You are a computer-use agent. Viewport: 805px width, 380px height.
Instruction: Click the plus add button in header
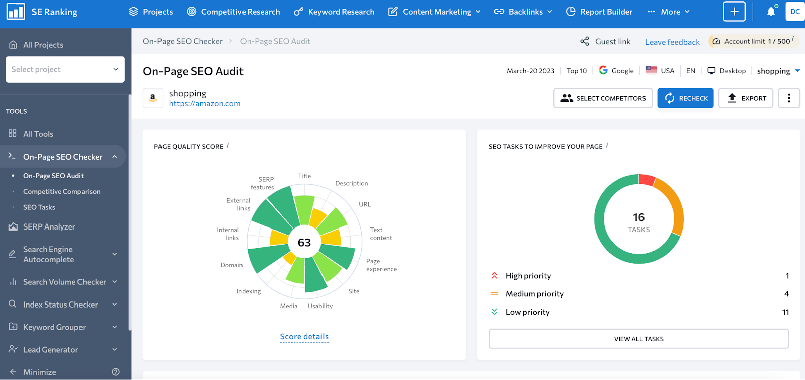(734, 11)
